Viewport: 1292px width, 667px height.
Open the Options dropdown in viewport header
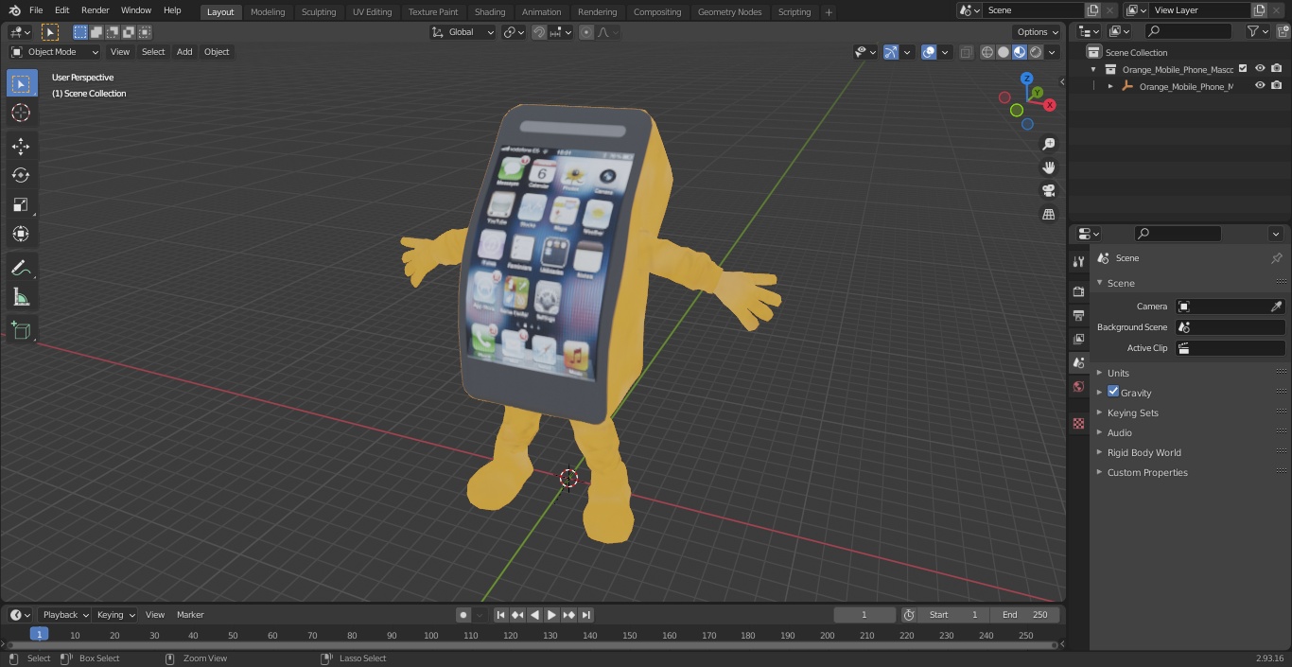[1038, 32]
